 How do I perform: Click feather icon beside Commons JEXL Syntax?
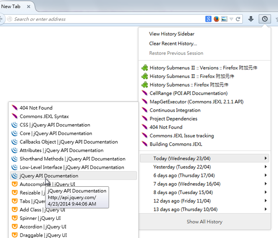click(x=15, y=116)
